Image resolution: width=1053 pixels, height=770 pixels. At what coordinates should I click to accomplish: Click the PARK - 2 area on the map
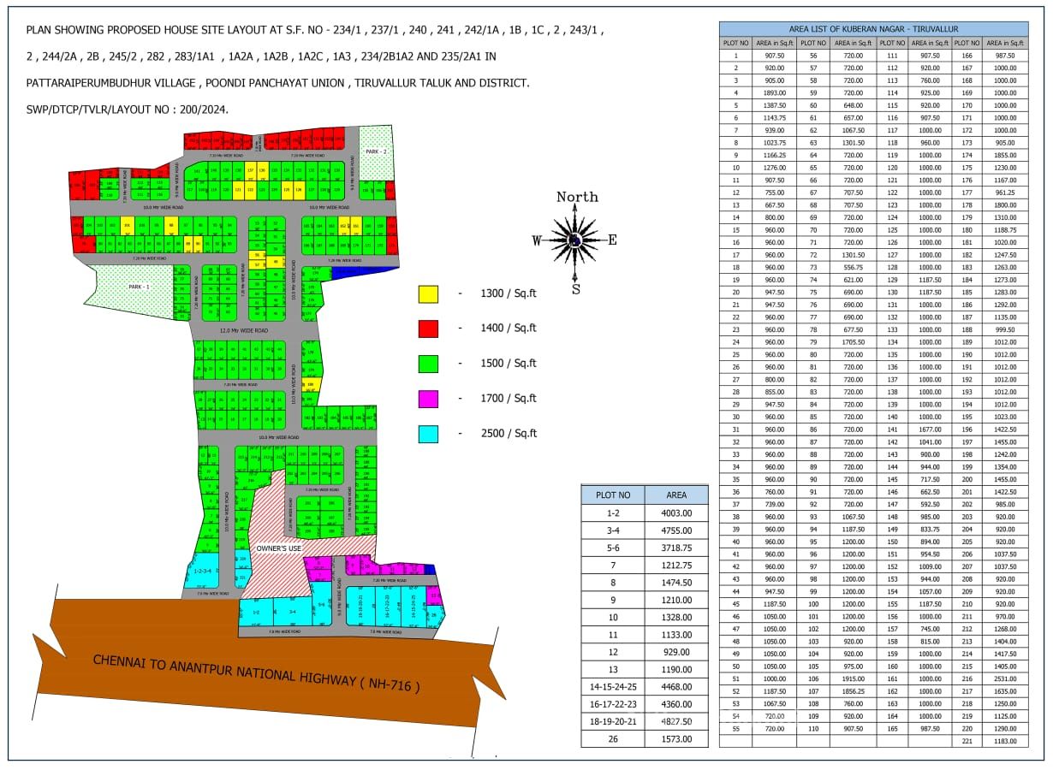pyautogui.click(x=377, y=151)
